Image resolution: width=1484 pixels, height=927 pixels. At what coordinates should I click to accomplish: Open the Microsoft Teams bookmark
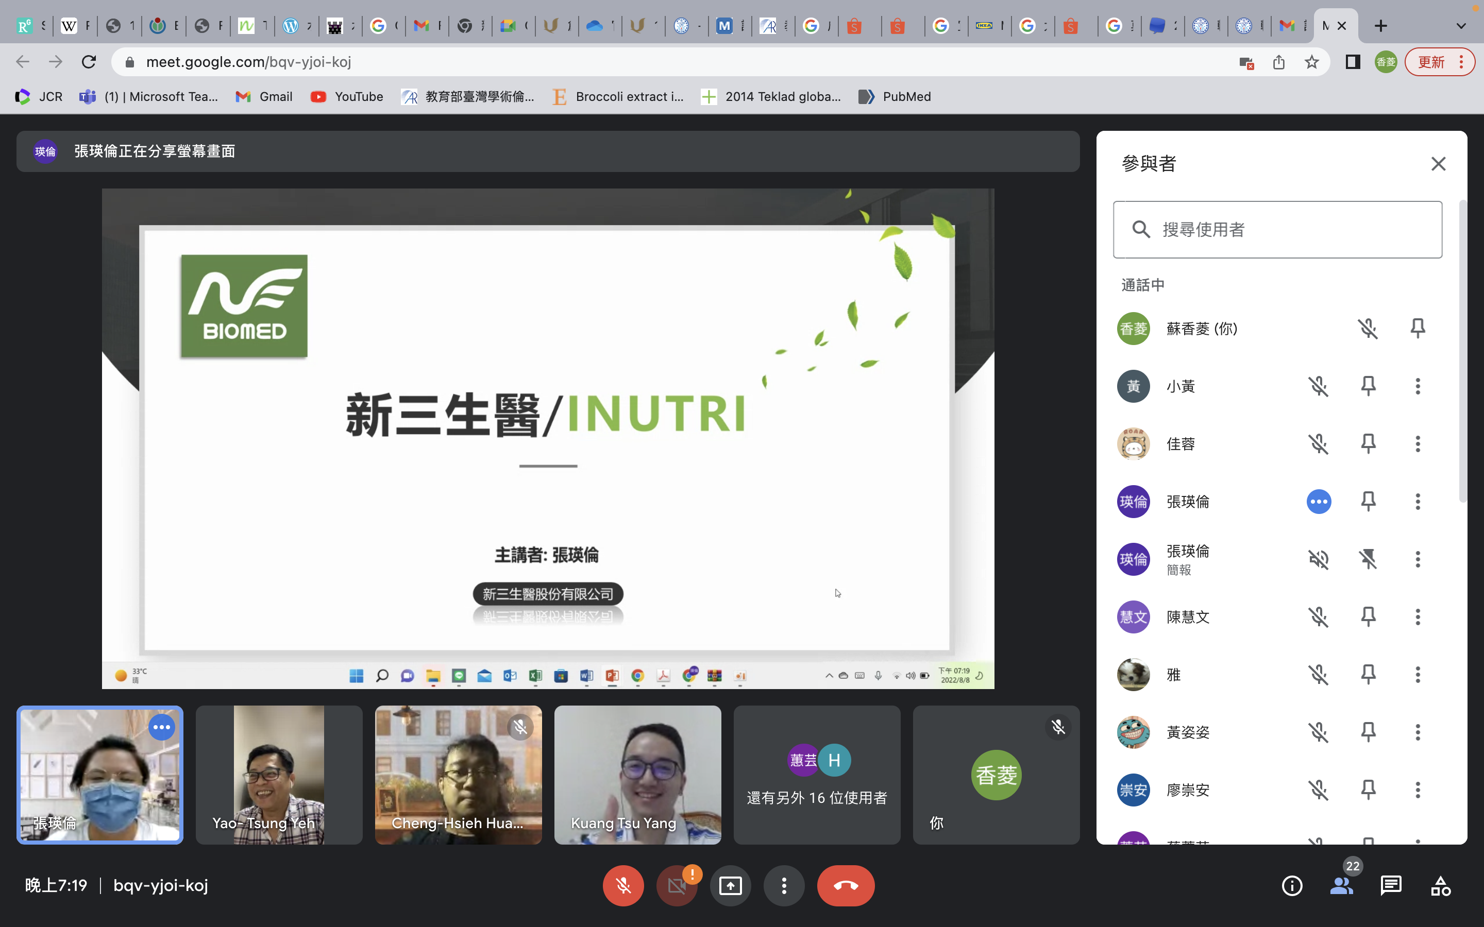(x=149, y=96)
